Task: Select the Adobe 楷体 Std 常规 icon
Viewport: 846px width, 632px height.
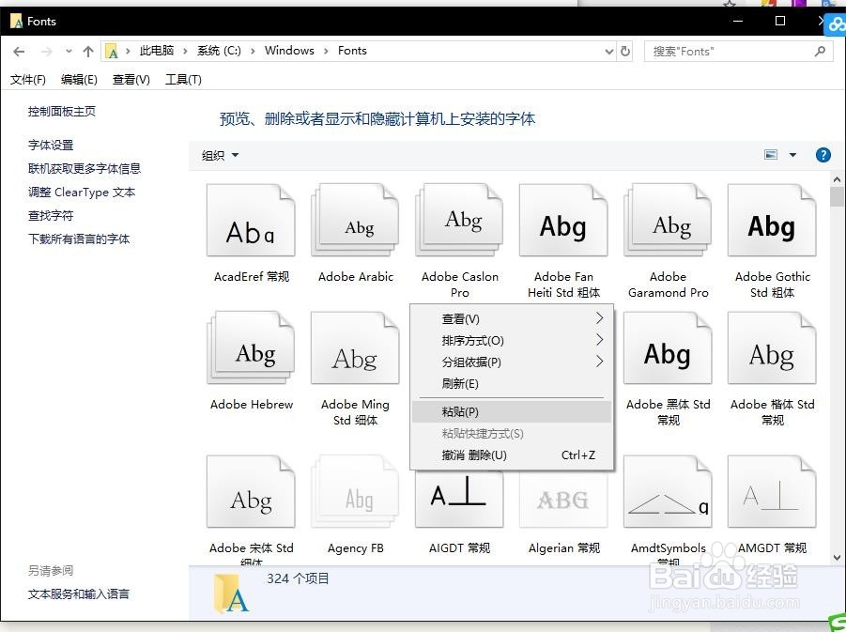Action: pyautogui.click(x=772, y=348)
